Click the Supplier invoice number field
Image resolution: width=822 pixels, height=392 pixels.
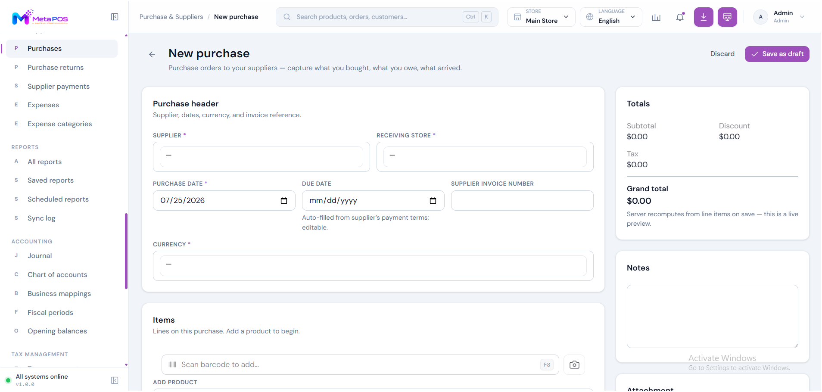tap(522, 201)
